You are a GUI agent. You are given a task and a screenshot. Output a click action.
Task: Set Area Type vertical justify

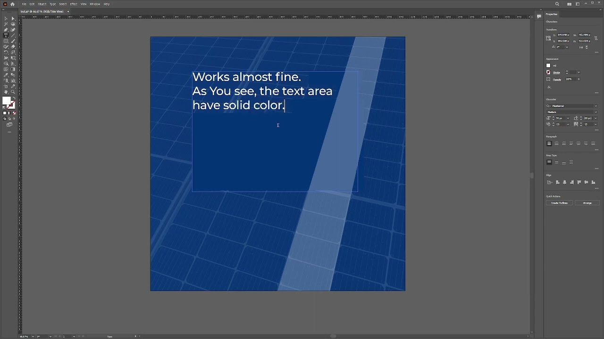(571, 162)
